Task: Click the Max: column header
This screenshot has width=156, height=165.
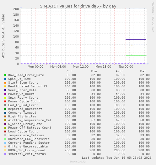Action: coord(144,71)
